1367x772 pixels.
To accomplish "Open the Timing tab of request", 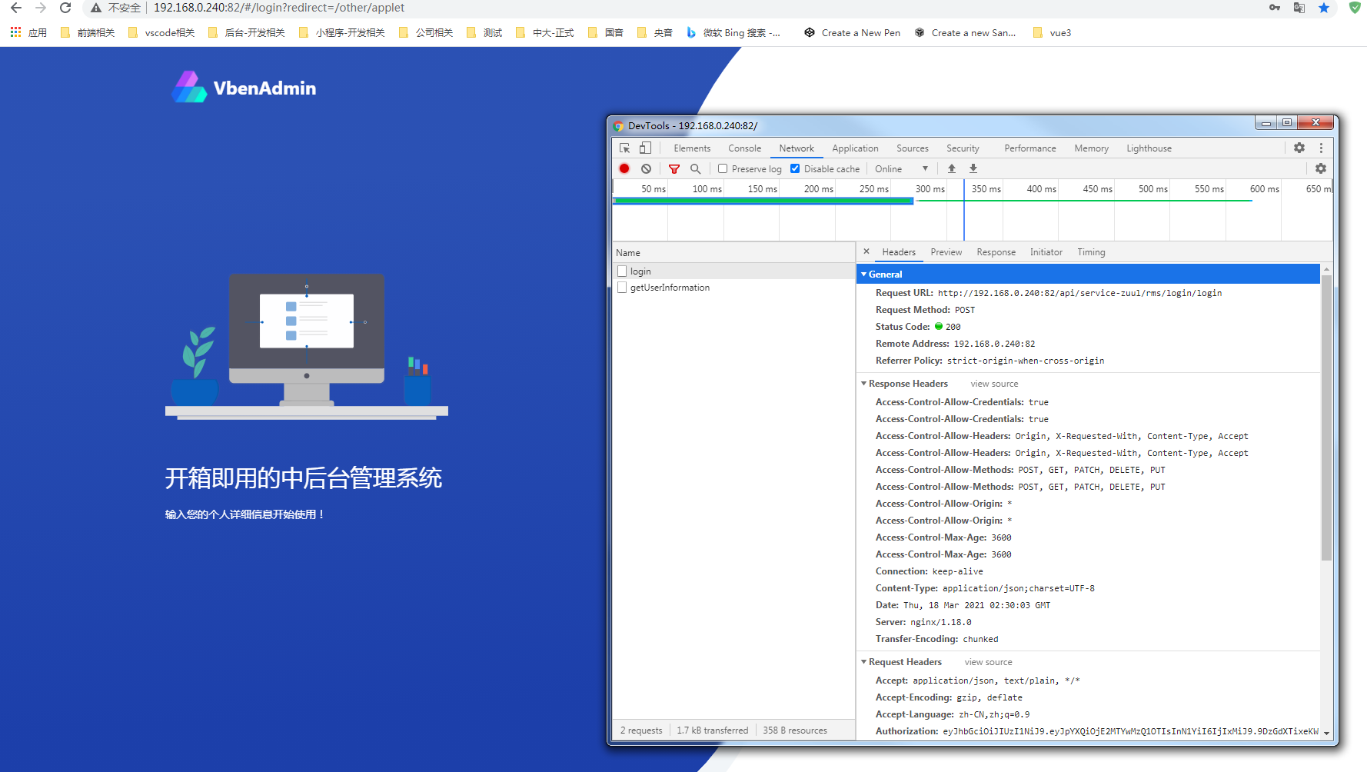I will [1091, 252].
